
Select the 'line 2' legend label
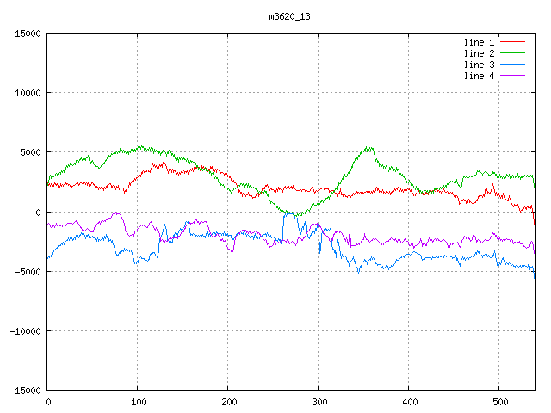pyautogui.click(x=480, y=53)
